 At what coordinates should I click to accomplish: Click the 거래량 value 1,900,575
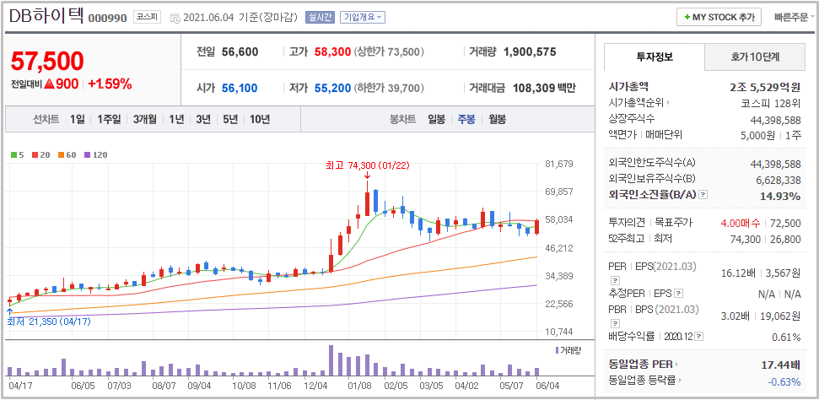pyautogui.click(x=530, y=51)
